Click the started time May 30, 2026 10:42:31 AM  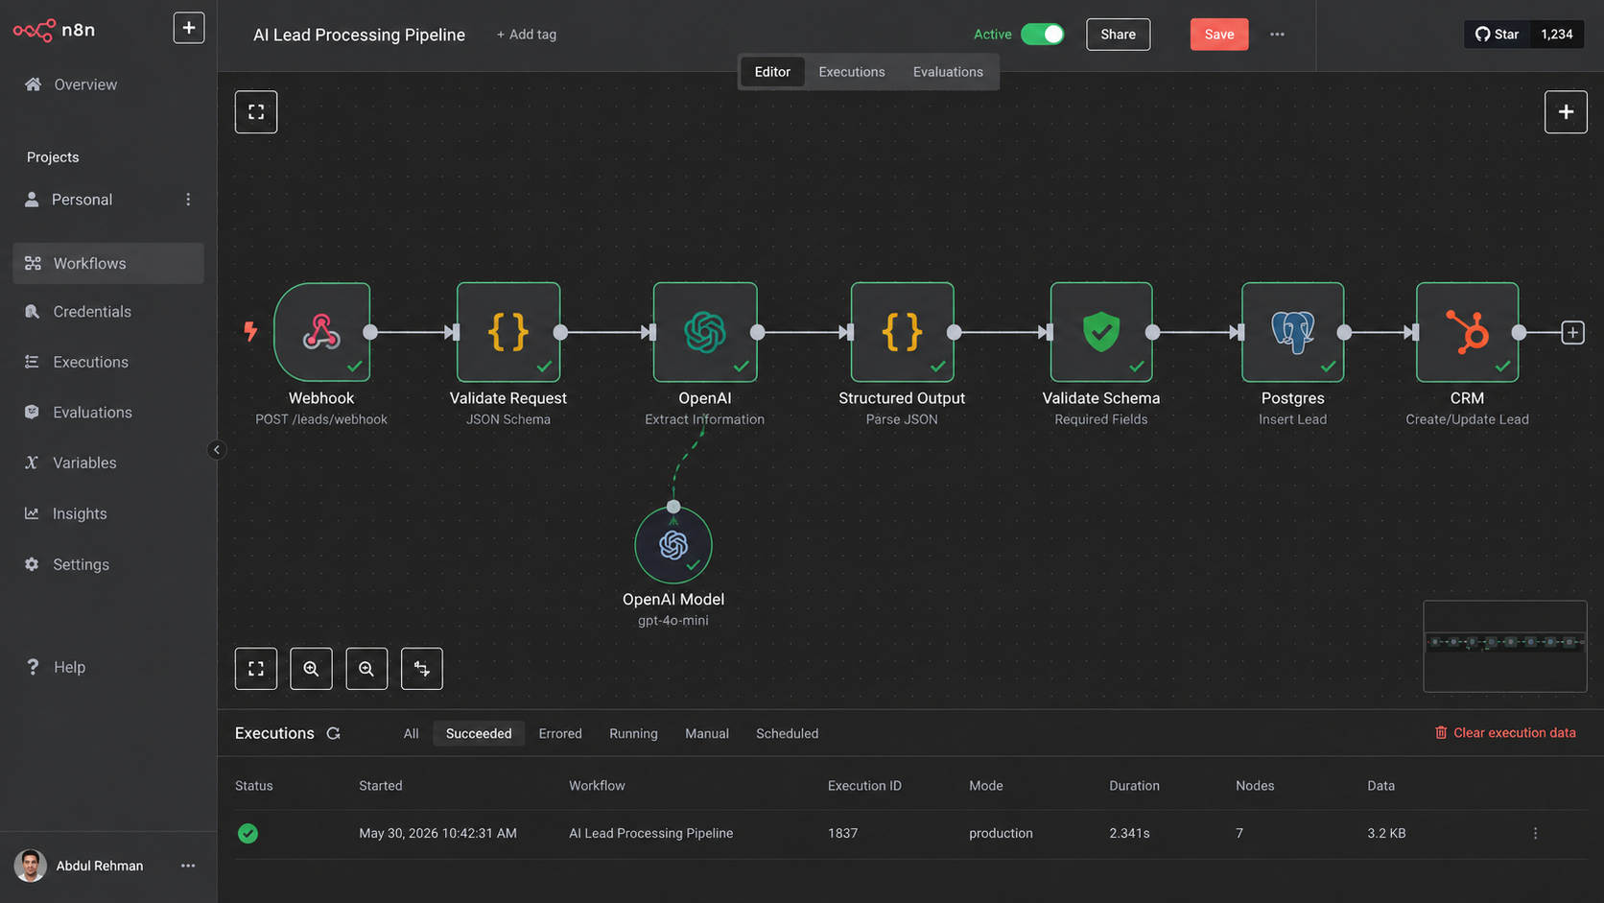(x=437, y=834)
